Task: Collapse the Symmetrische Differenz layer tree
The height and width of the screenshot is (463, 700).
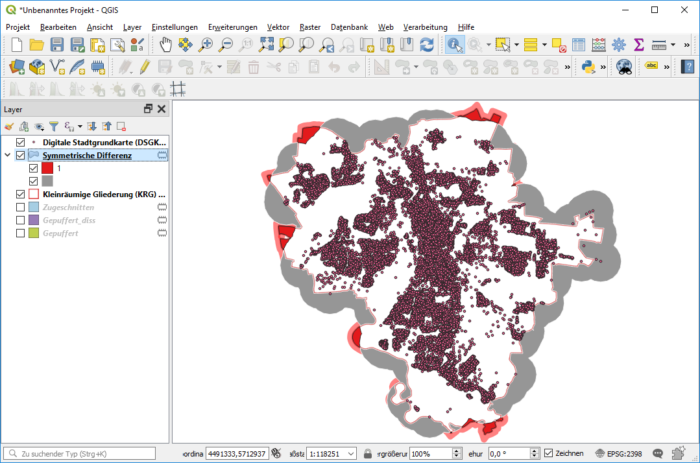Action: pyautogui.click(x=8, y=156)
